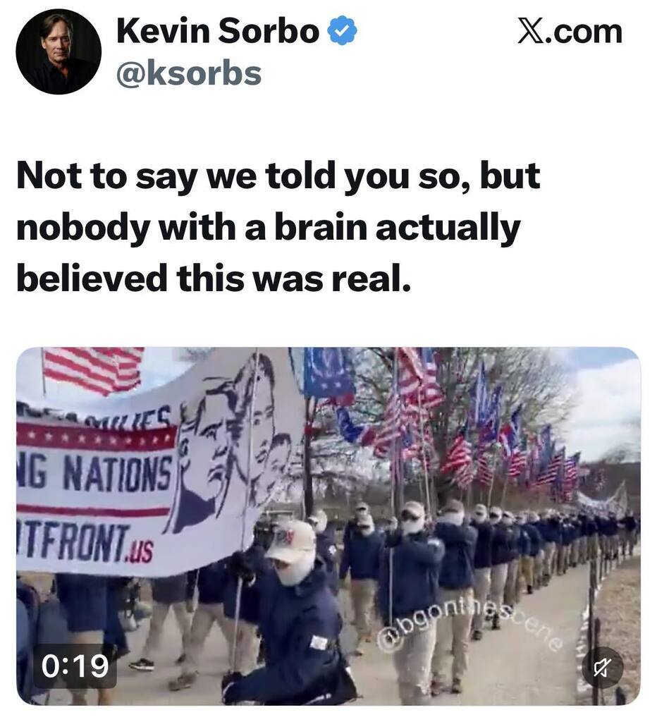This screenshot has height=722, width=657.
Task: Open Kevin Sorbo's profile avatar
Action: (x=59, y=51)
